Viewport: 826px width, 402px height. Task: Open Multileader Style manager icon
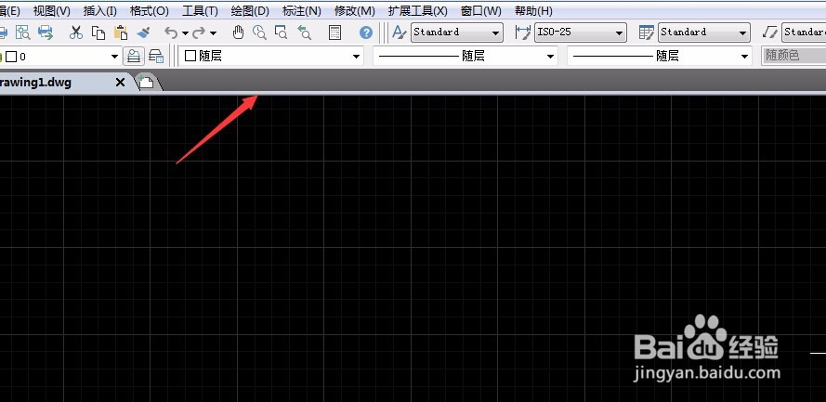[770, 32]
